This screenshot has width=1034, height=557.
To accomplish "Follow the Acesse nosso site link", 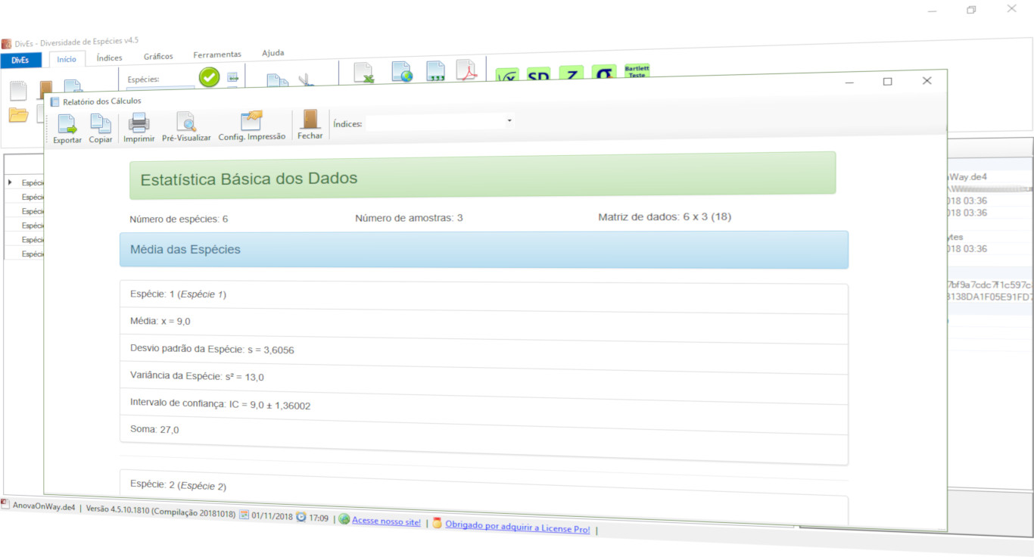I will tap(387, 521).
